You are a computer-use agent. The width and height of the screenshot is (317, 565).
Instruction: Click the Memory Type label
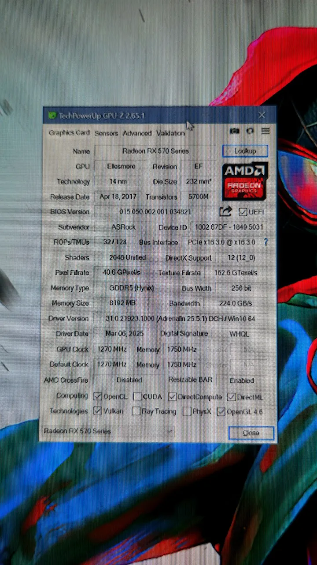click(x=70, y=288)
